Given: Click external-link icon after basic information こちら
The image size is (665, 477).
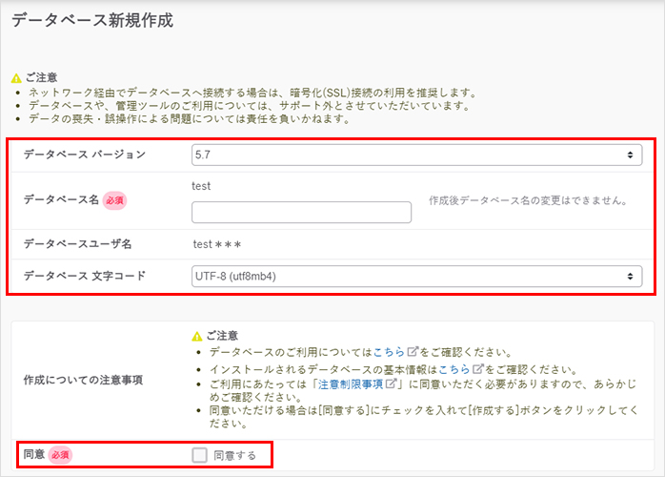Looking at the screenshot, I should 477,370.
